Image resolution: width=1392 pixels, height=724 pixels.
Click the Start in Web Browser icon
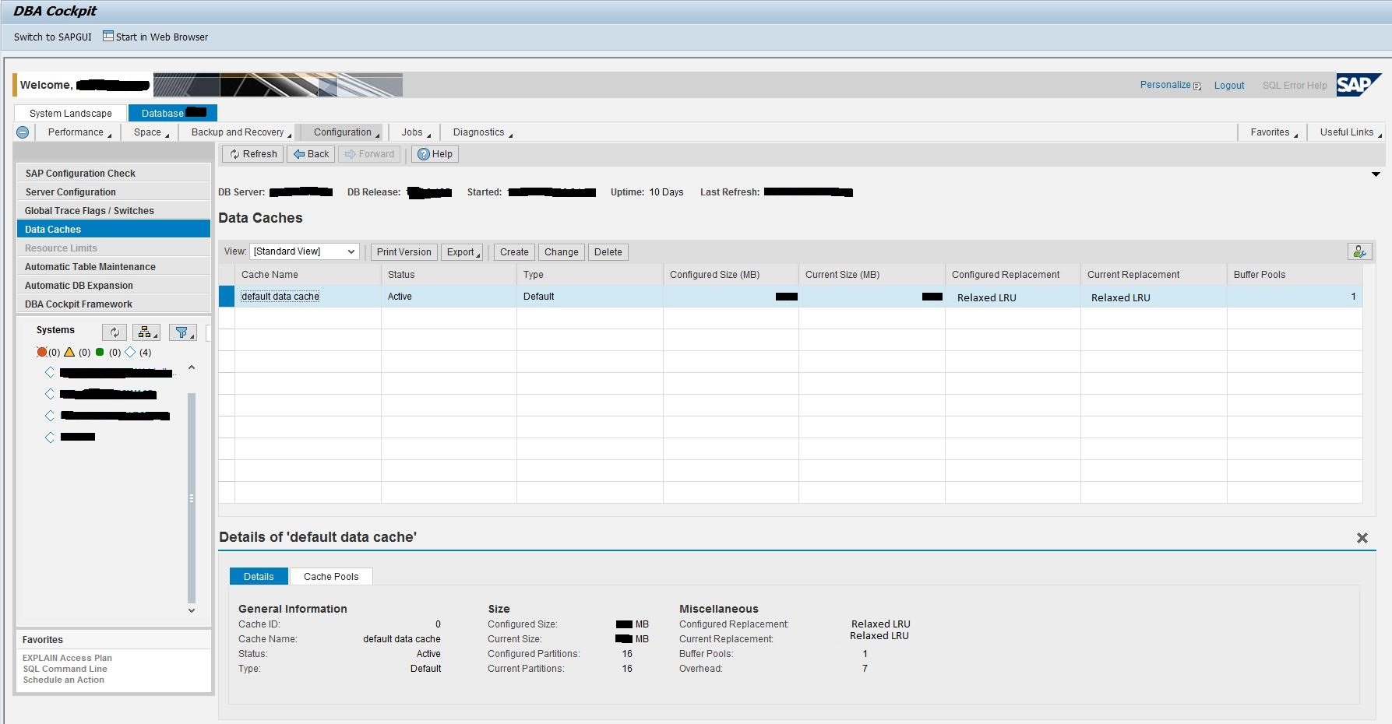[x=108, y=36]
